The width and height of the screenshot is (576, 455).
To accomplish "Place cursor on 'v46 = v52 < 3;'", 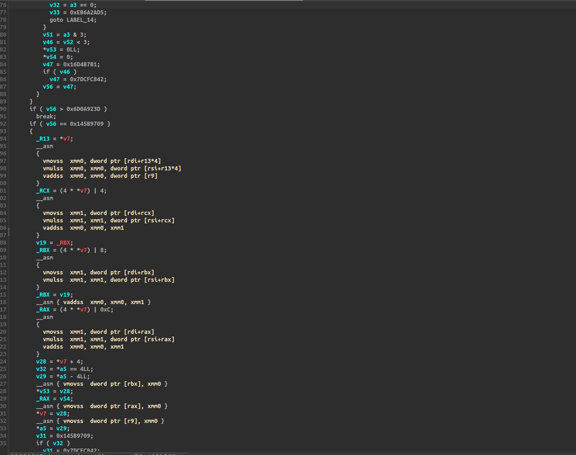I will click(66, 42).
